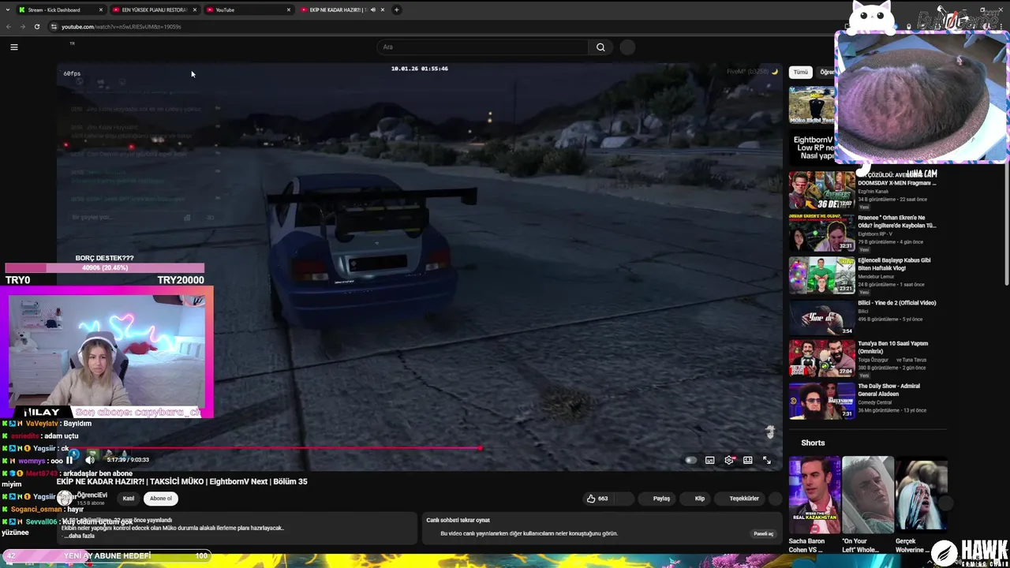Open a new browser tab
1010x568 pixels.
point(396,10)
